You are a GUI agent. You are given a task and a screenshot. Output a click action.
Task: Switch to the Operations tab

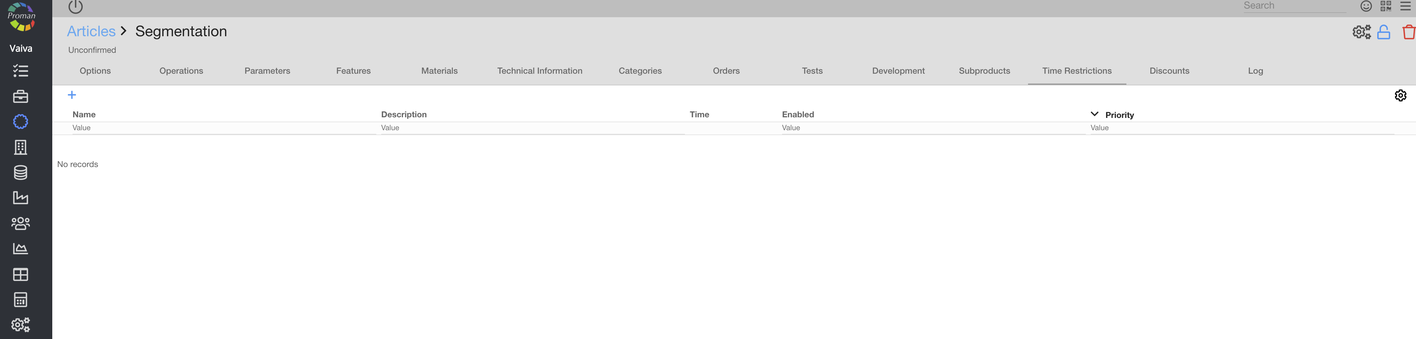pyautogui.click(x=181, y=71)
